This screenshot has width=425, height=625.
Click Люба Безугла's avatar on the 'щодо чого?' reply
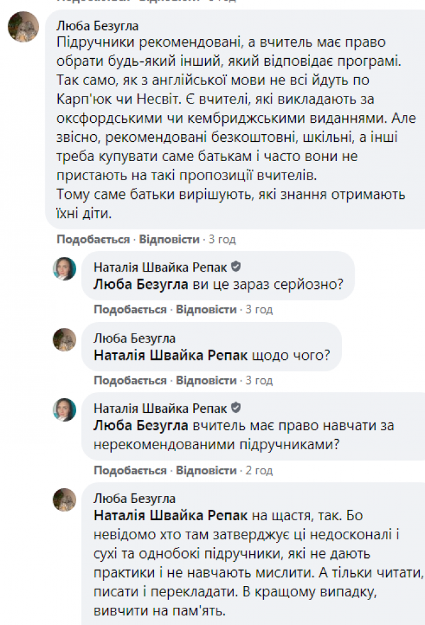(65, 339)
